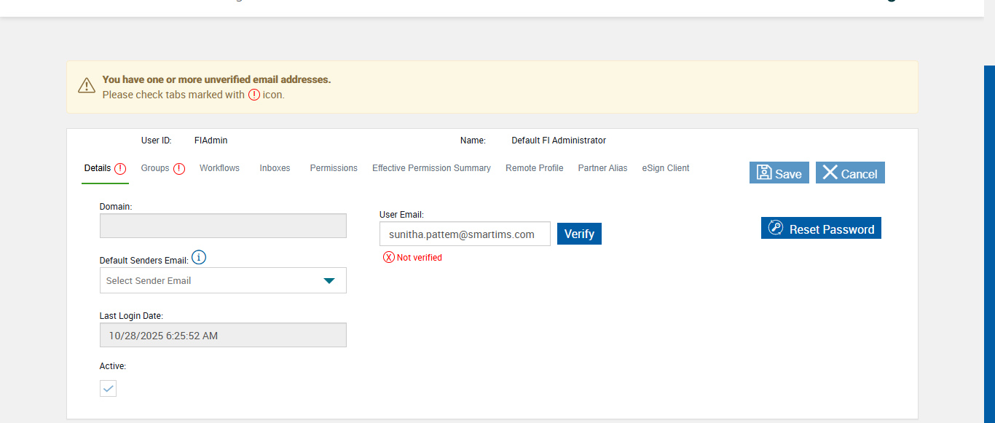Viewport: 995px width, 423px height.
Task: Click the warning triangle icon in banner
Action: pos(87,86)
